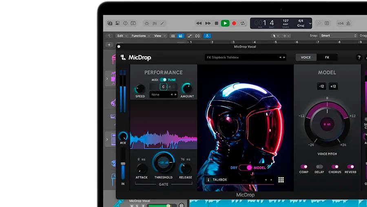Viewport: 367px width, 207px height.
Task: Go to previous preset arrow in MicDrop header
Action: [x=280, y=57]
